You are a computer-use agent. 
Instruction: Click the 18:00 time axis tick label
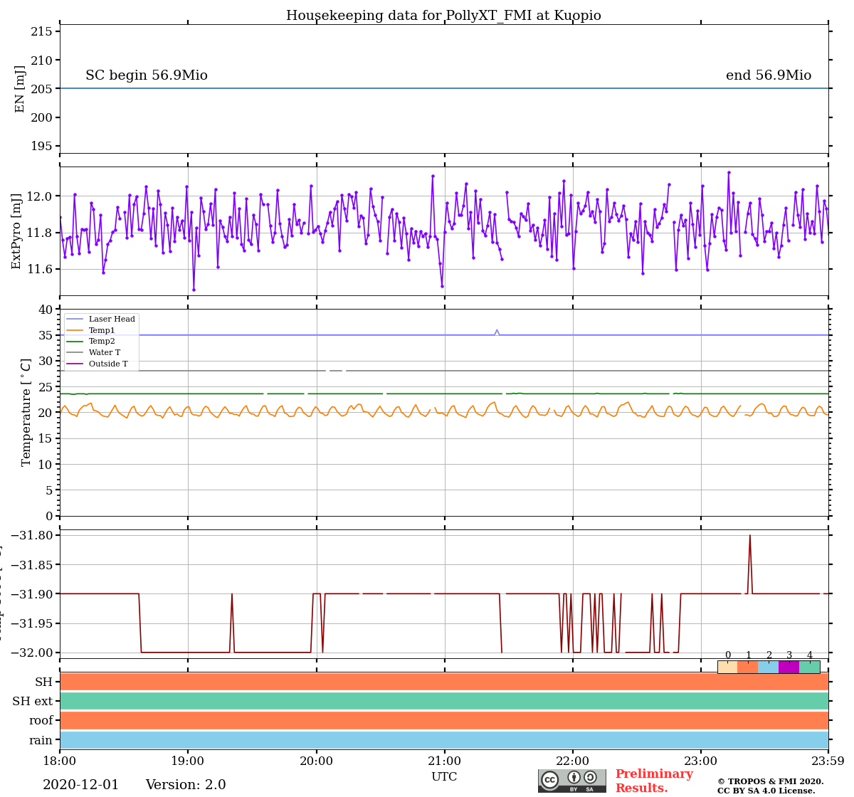(x=60, y=761)
